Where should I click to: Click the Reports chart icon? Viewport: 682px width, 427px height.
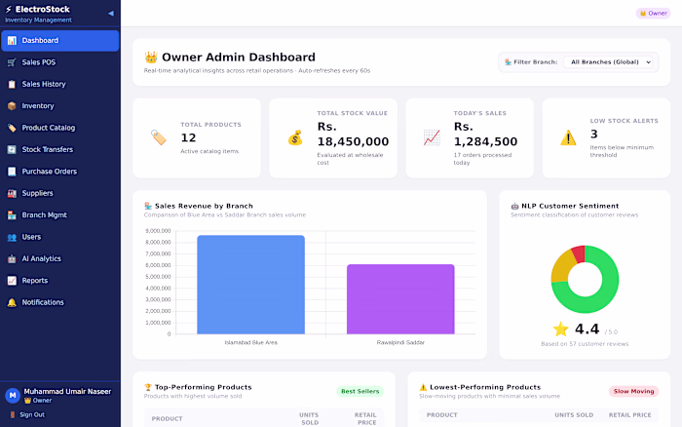tap(12, 281)
